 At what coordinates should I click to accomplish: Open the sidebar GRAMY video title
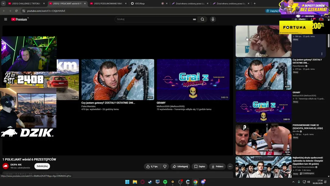296,92
